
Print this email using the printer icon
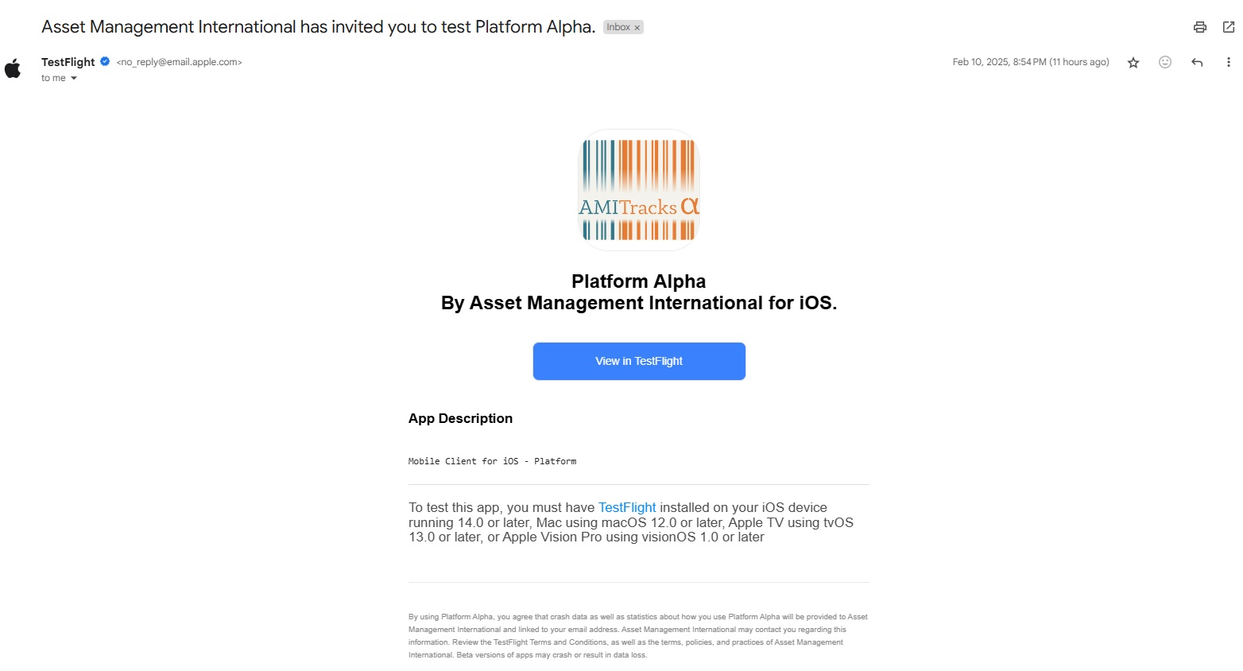point(1199,27)
